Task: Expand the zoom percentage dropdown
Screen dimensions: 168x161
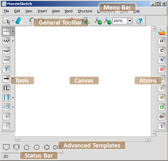Action: click(130, 21)
